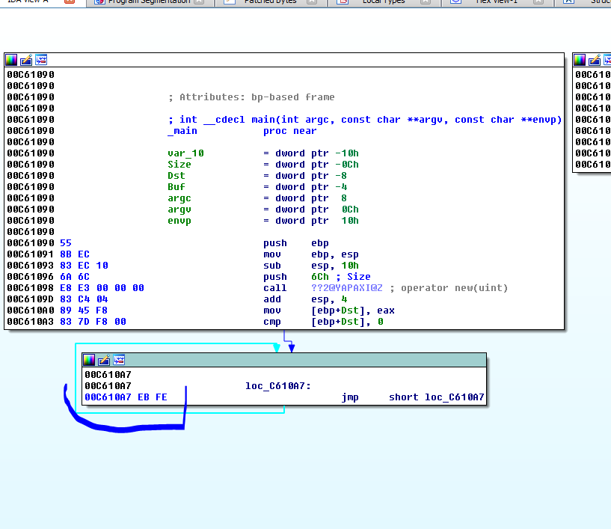Select the _main proc near label

[182, 131]
